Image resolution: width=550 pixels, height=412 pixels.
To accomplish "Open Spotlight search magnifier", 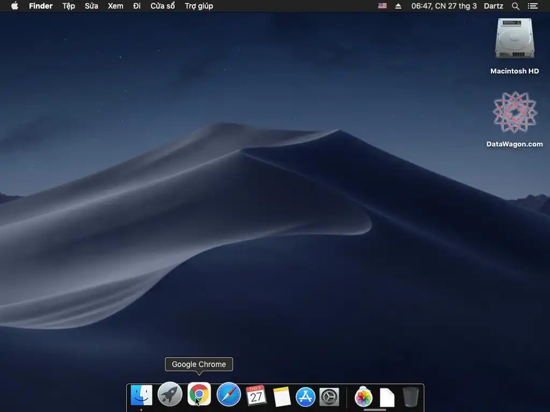I will 515,6.
